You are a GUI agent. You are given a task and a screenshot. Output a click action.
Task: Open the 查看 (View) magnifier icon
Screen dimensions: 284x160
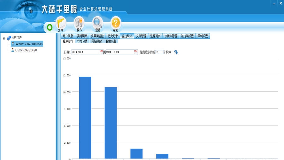(98, 23)
